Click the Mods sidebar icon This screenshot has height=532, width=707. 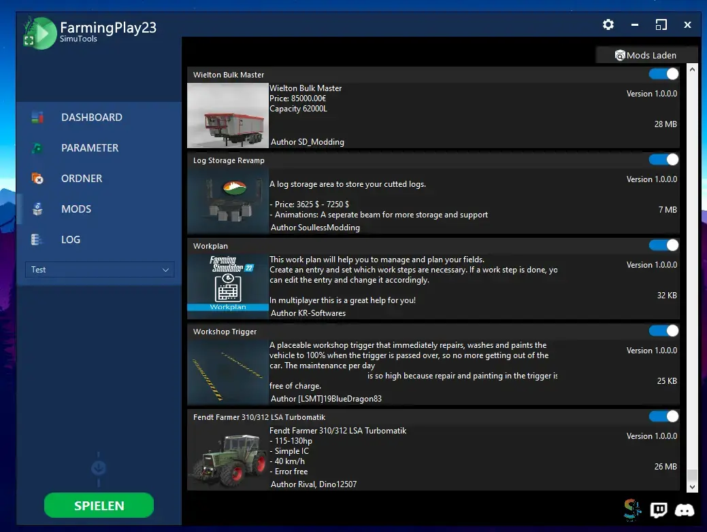pos(37,209)
